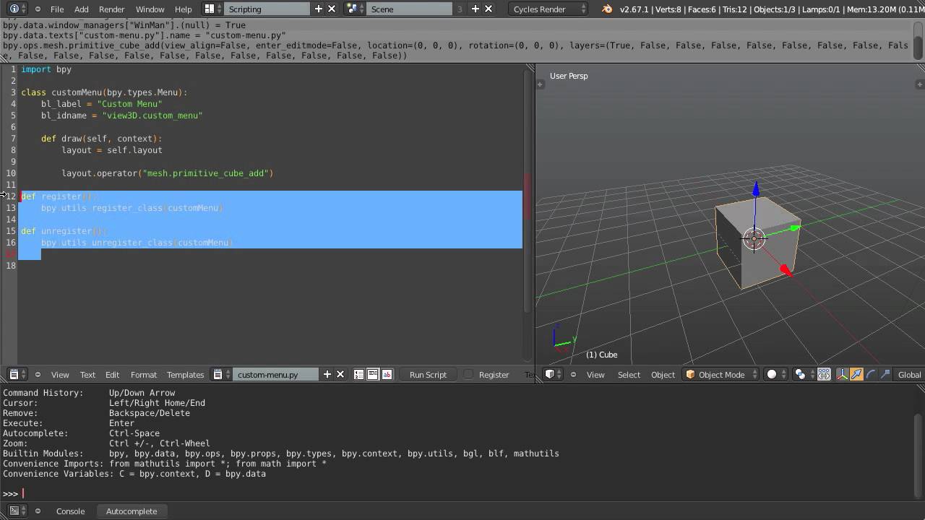925x520 pixels.
Task: Unlink the custom-menu.py text block
Action: [341, 374]
